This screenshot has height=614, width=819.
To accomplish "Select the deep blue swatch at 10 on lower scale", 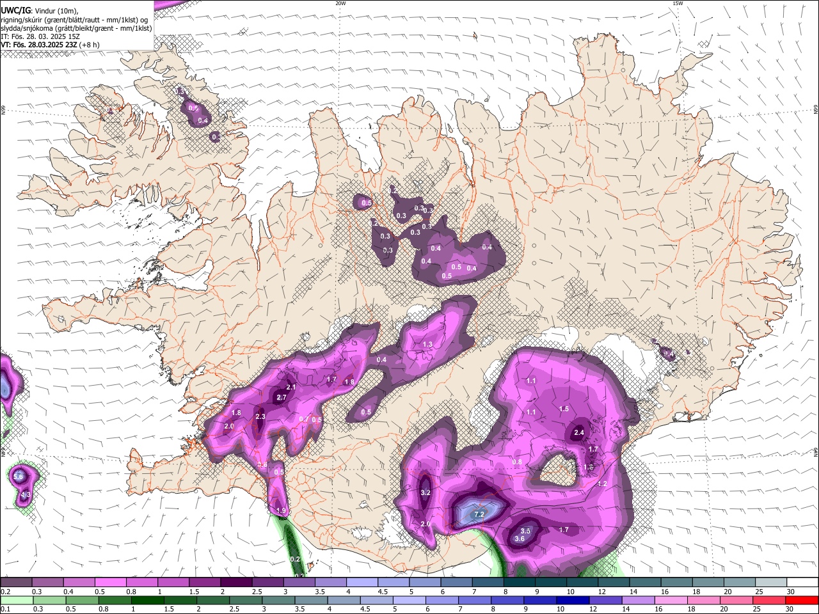I will pyautogui.click(x=572, y=600).
